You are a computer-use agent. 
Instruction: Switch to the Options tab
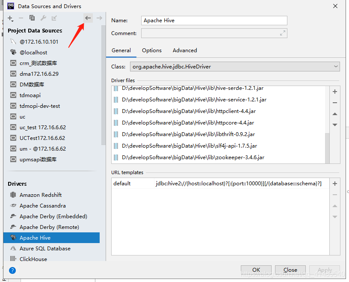point(152,50)
